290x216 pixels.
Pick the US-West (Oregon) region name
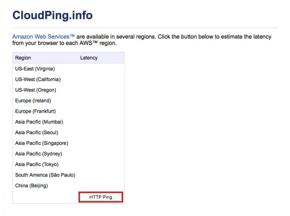(35, 90)
